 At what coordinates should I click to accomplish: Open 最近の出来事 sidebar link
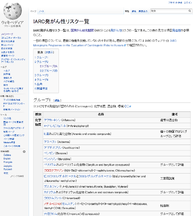(8, 41)
